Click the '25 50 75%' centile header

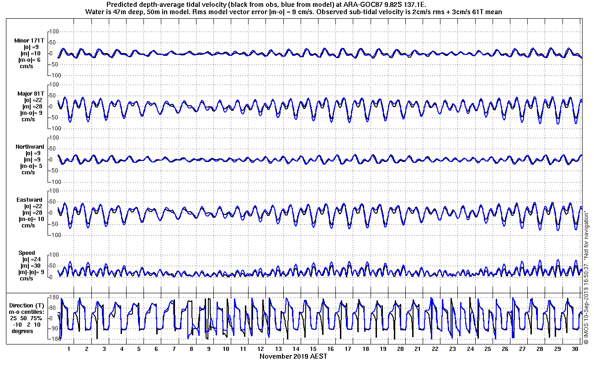point(27,318)
